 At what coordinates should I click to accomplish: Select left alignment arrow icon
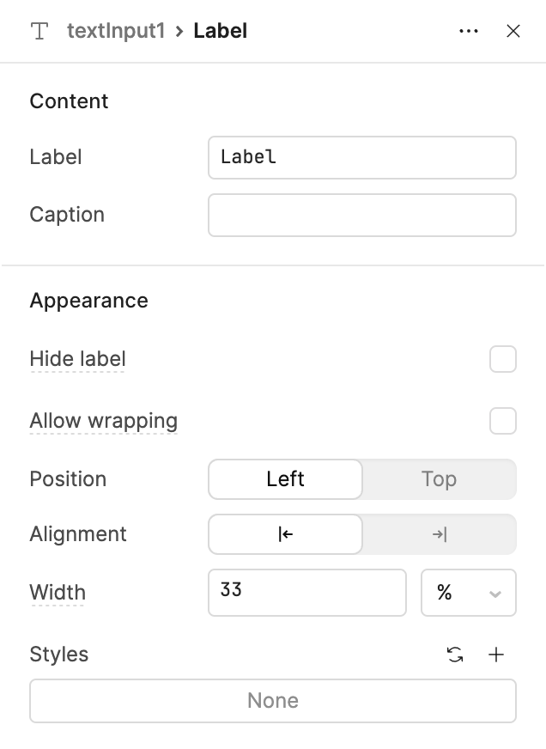click(x=285, y=534)
